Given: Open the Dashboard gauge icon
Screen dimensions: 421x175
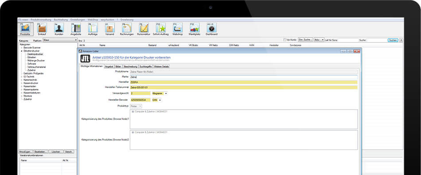Looking at the screenshot, I should (211, 29).
